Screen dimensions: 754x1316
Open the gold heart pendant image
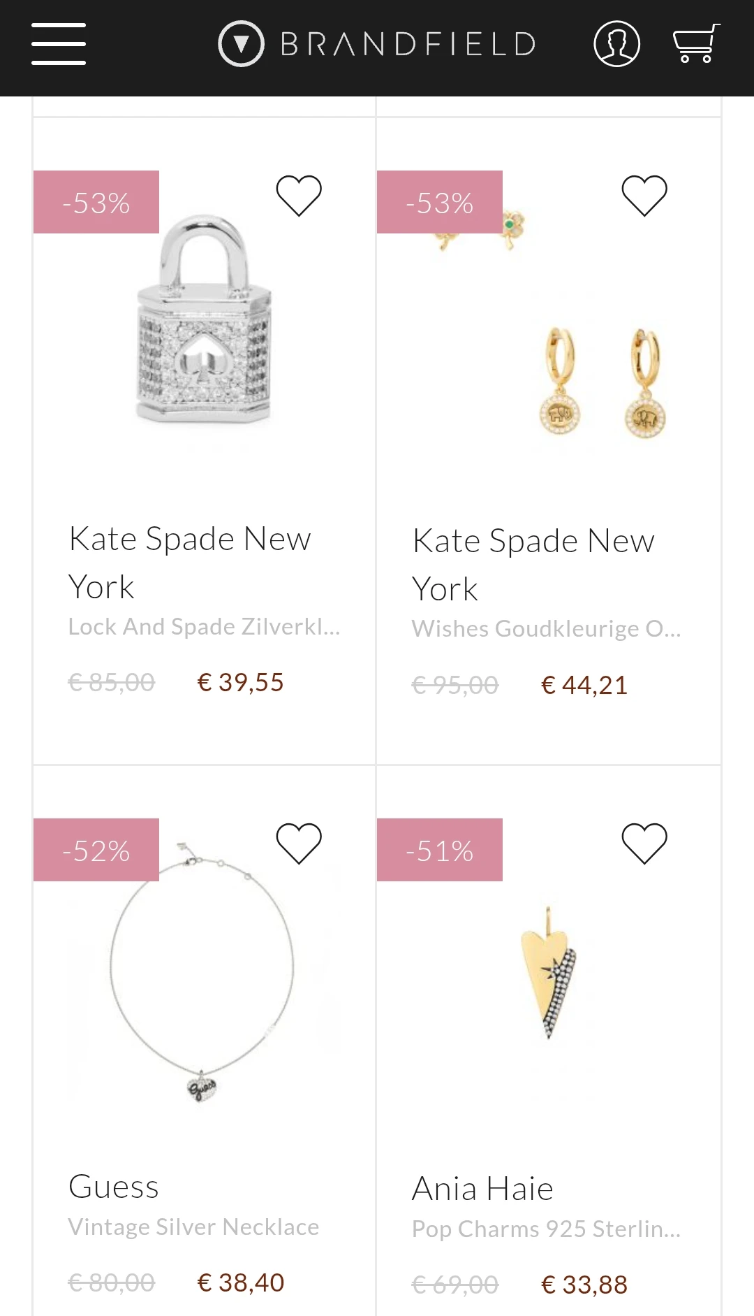click(549, 971)
